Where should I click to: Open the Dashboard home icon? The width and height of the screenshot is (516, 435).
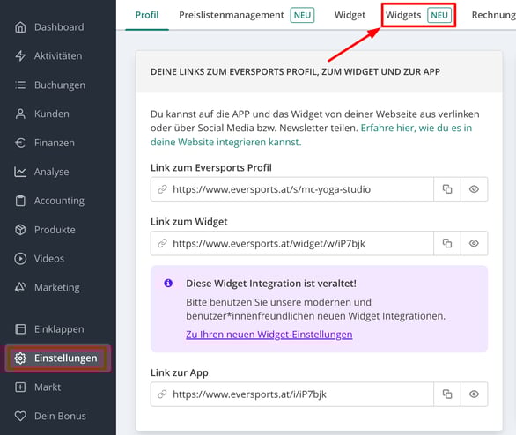[20, 27]
